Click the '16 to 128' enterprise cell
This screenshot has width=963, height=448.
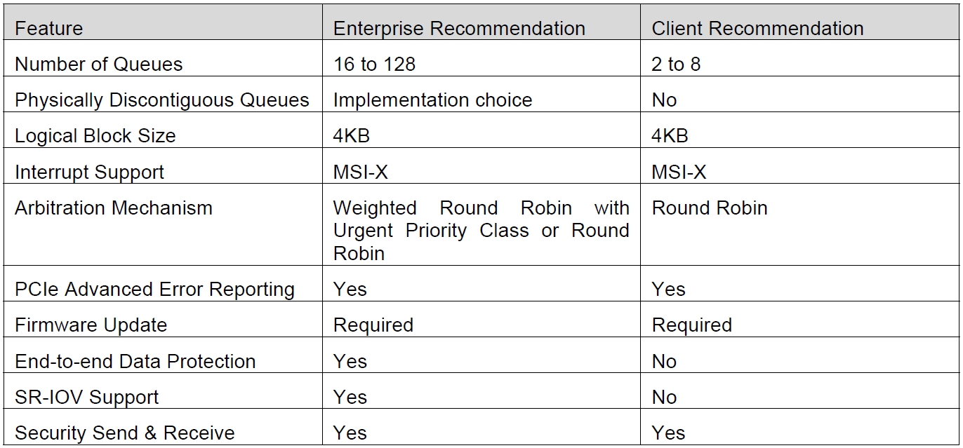[374, 65]
